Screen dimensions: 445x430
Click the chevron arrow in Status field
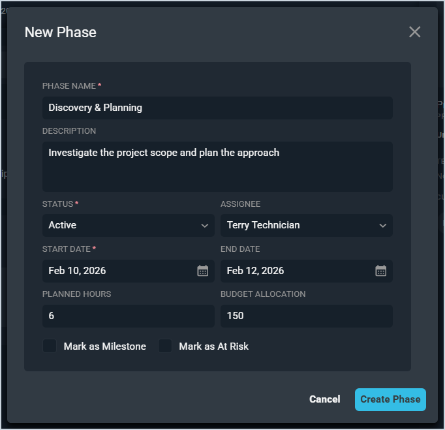(204, 226)
